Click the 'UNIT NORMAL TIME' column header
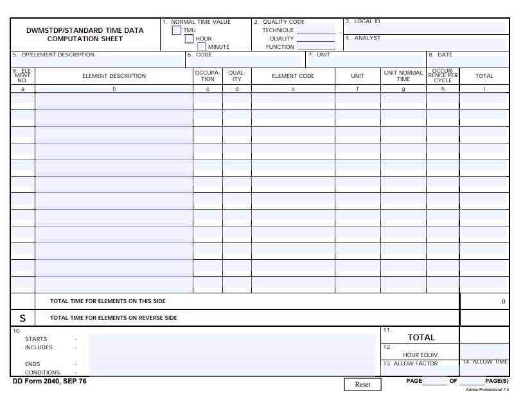523x404 pixels. (403, 76)
